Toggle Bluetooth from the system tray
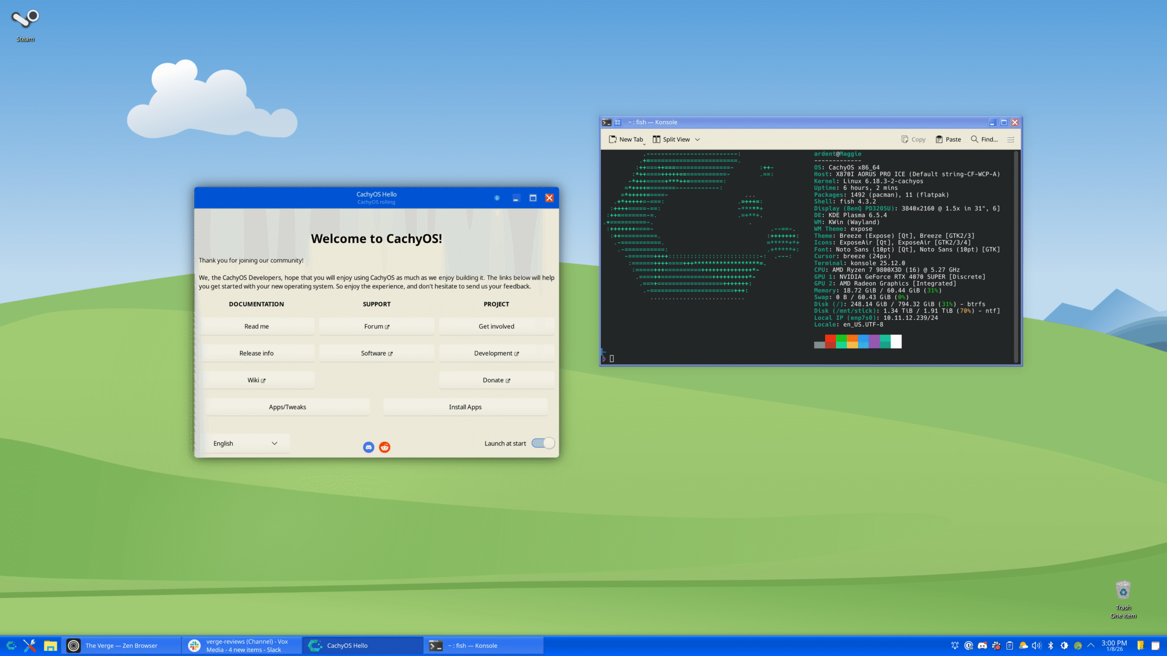The height and width of the screenshot is (656, 1167). (1051, 646)
